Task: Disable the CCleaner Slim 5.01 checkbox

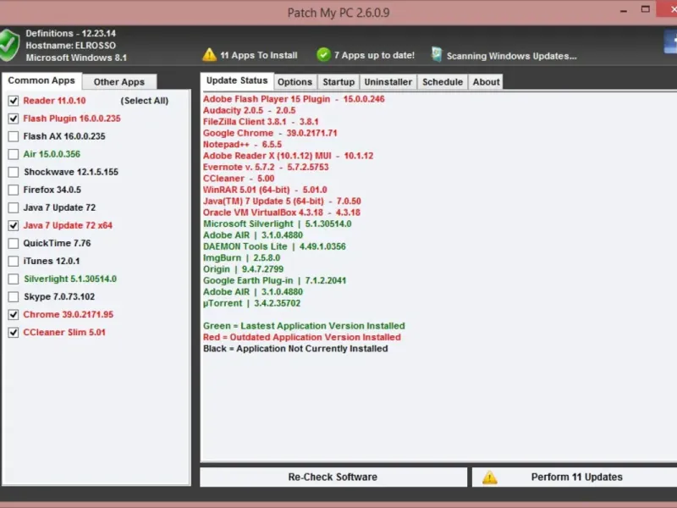Action: 14,332
